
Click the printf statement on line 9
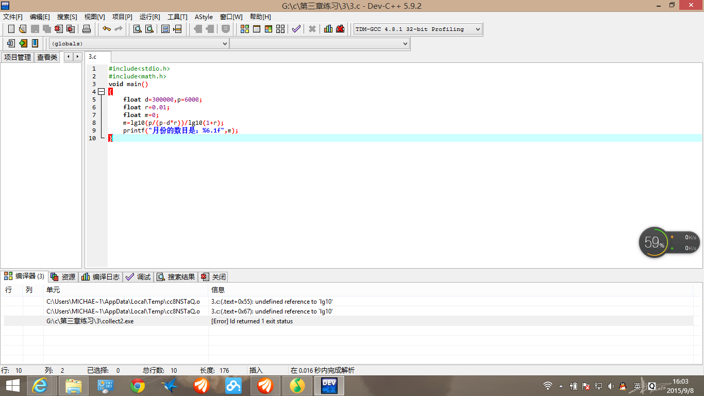click(181, 130)
